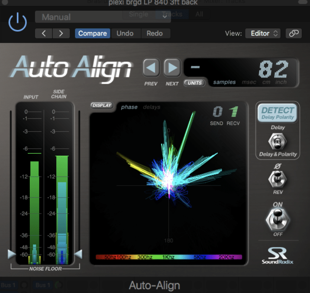Click DETECT Delay Polarity button

[278, 113]
